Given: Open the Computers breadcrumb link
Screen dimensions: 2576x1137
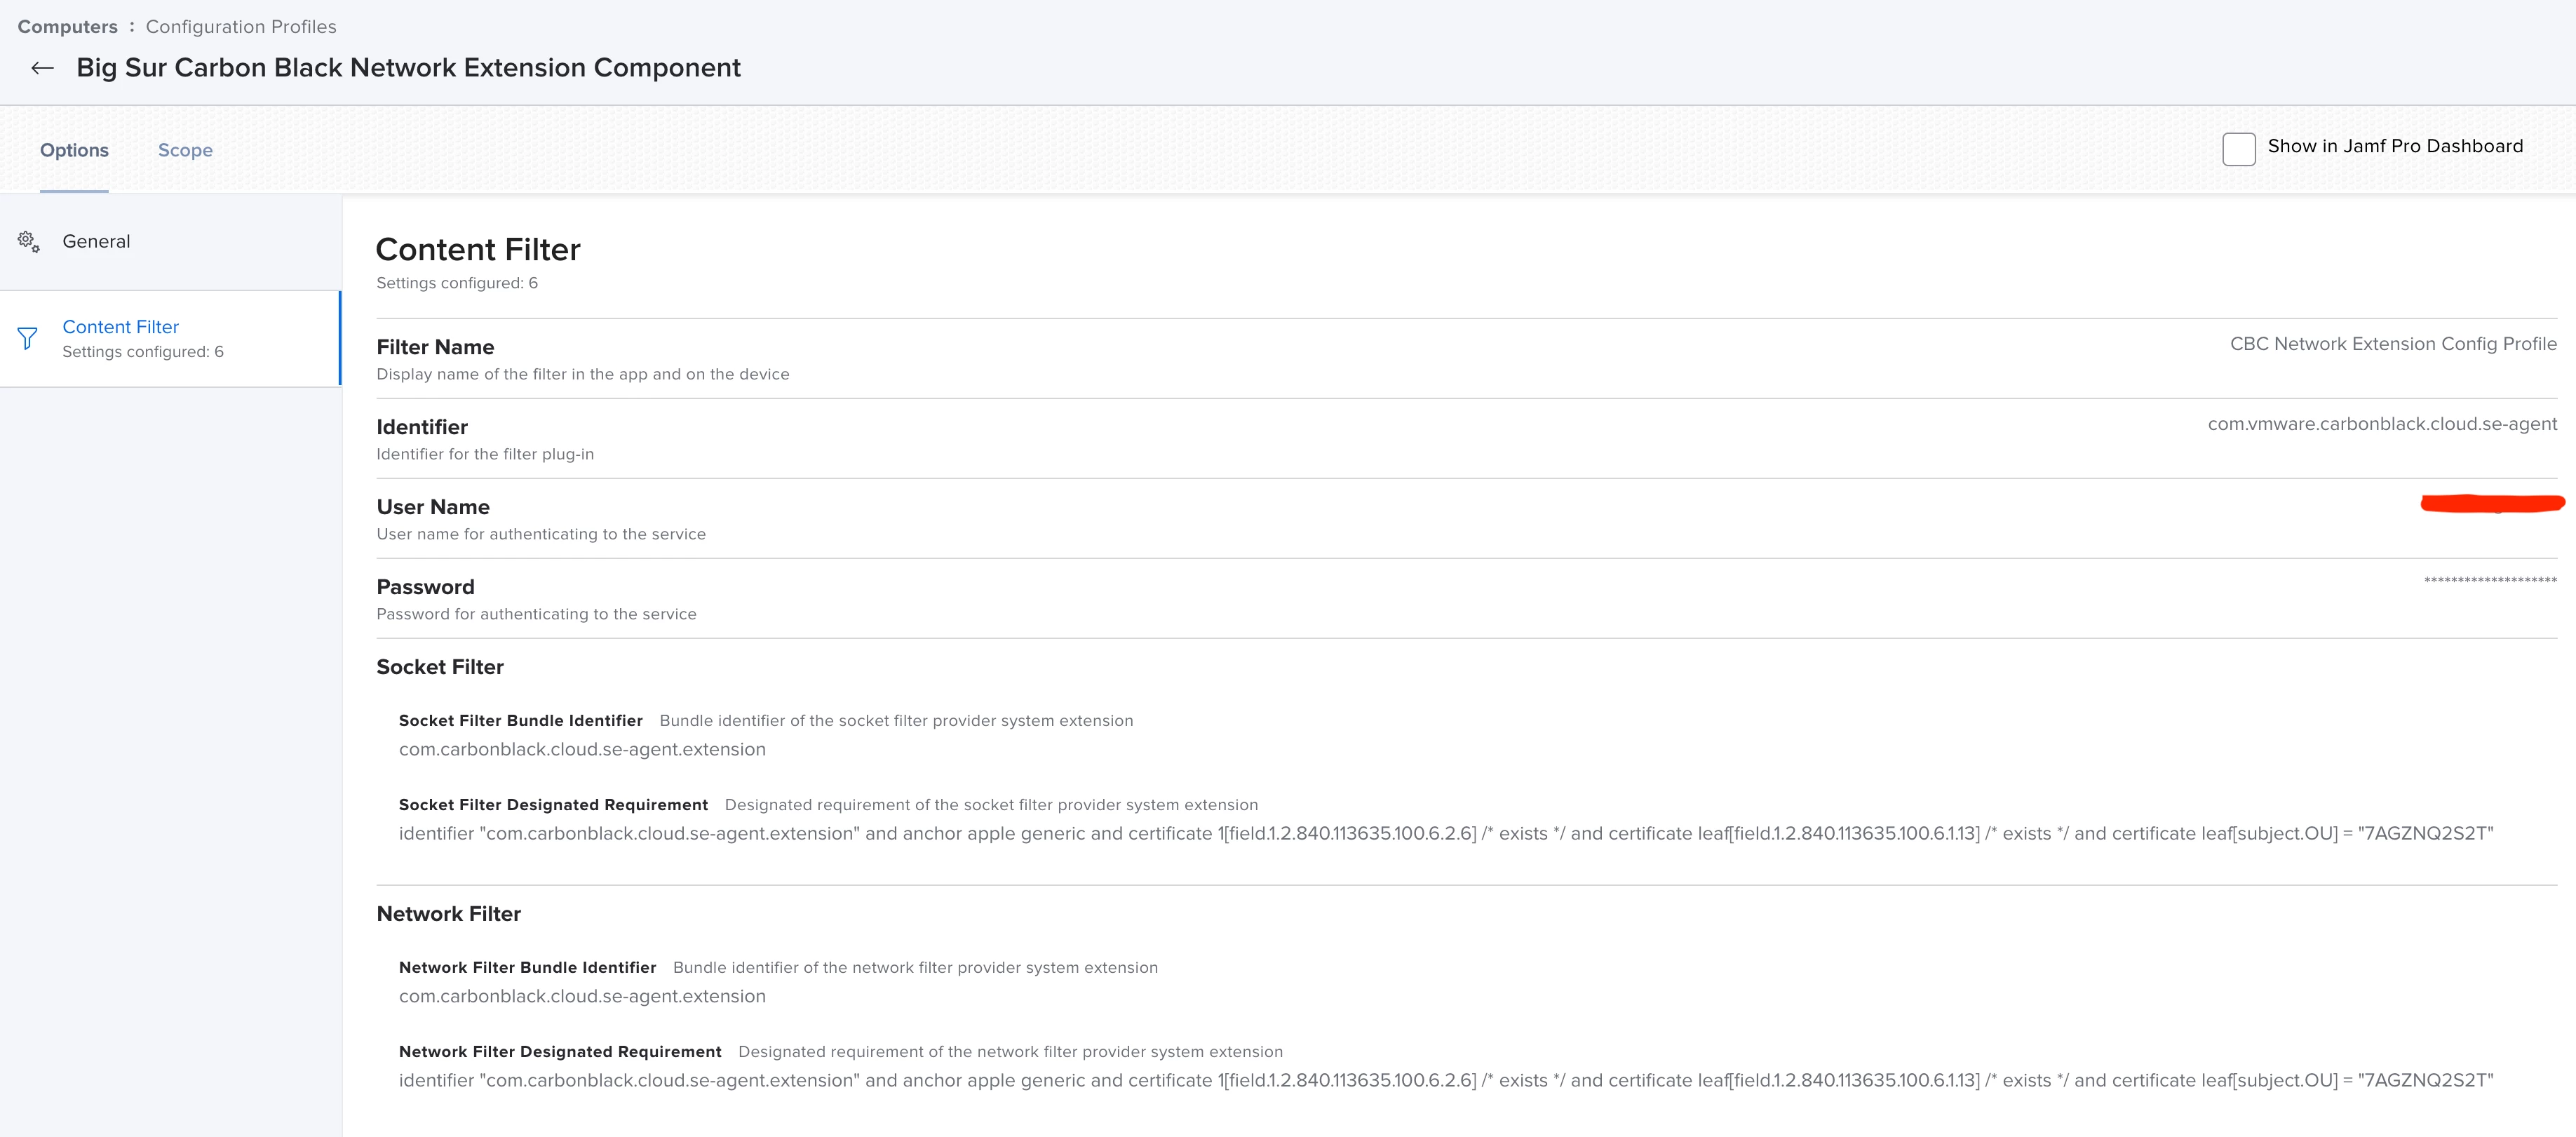Looking at the screenshot, I should tap(67, 27).
